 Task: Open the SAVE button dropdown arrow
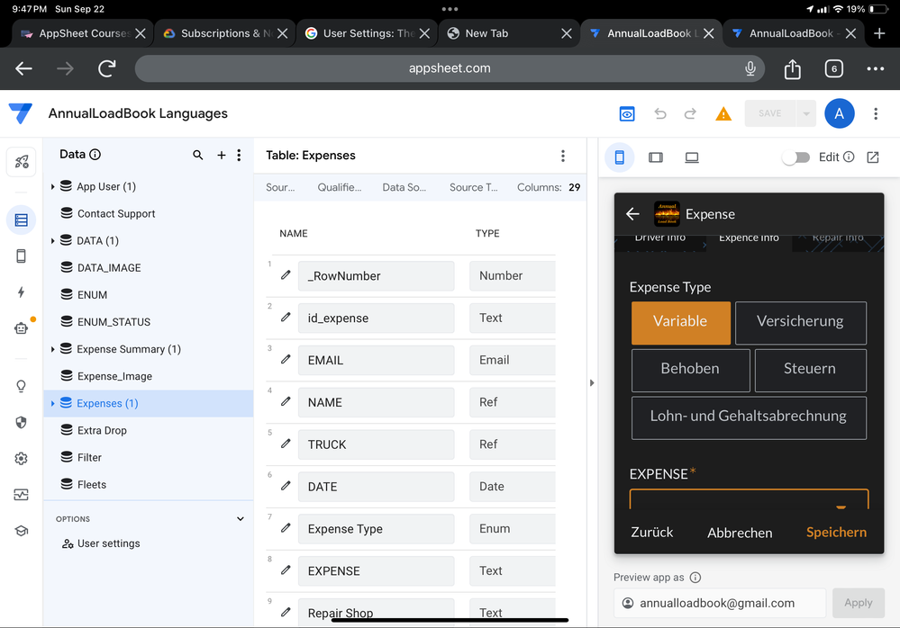(x=806, y=113)
